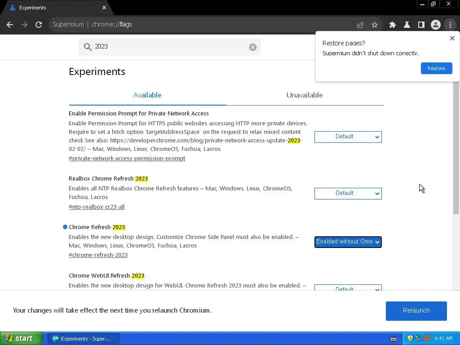Click the Realbox Chrome Refresh 2023 title
The image size is (460, 345).
[108, 179]
